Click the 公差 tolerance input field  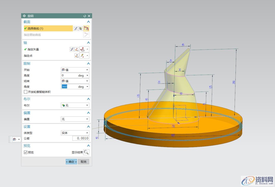[81, 138]
